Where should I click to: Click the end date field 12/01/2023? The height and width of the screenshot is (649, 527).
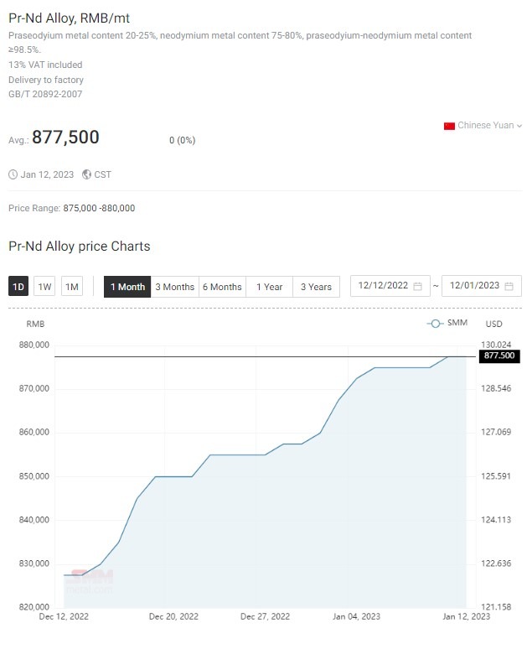point(482,286)
